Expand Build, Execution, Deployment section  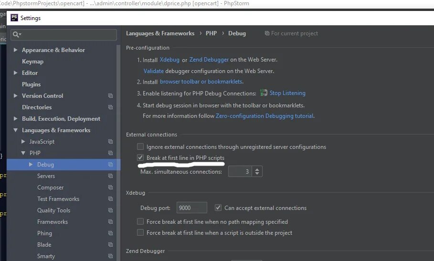[x=15, y=119]
